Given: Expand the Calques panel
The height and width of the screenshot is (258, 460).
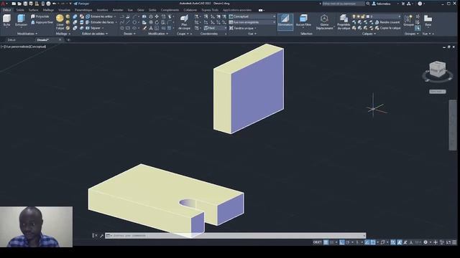Looking at the screenshot, I should (x=369, y=34).
